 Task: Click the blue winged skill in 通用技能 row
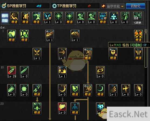pos(47,18)
